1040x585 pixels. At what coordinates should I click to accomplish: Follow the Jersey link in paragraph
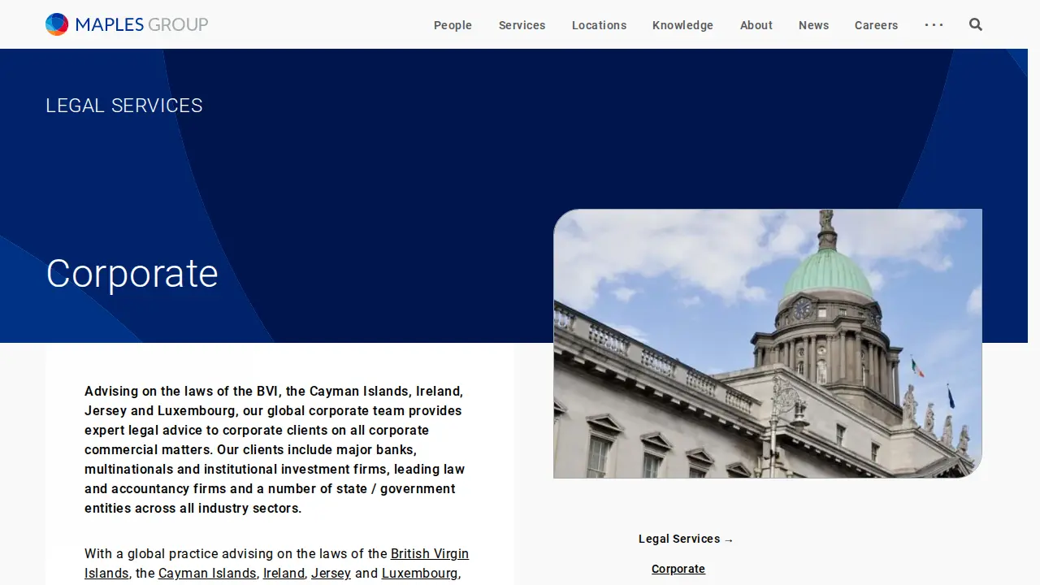coord(331,573)
